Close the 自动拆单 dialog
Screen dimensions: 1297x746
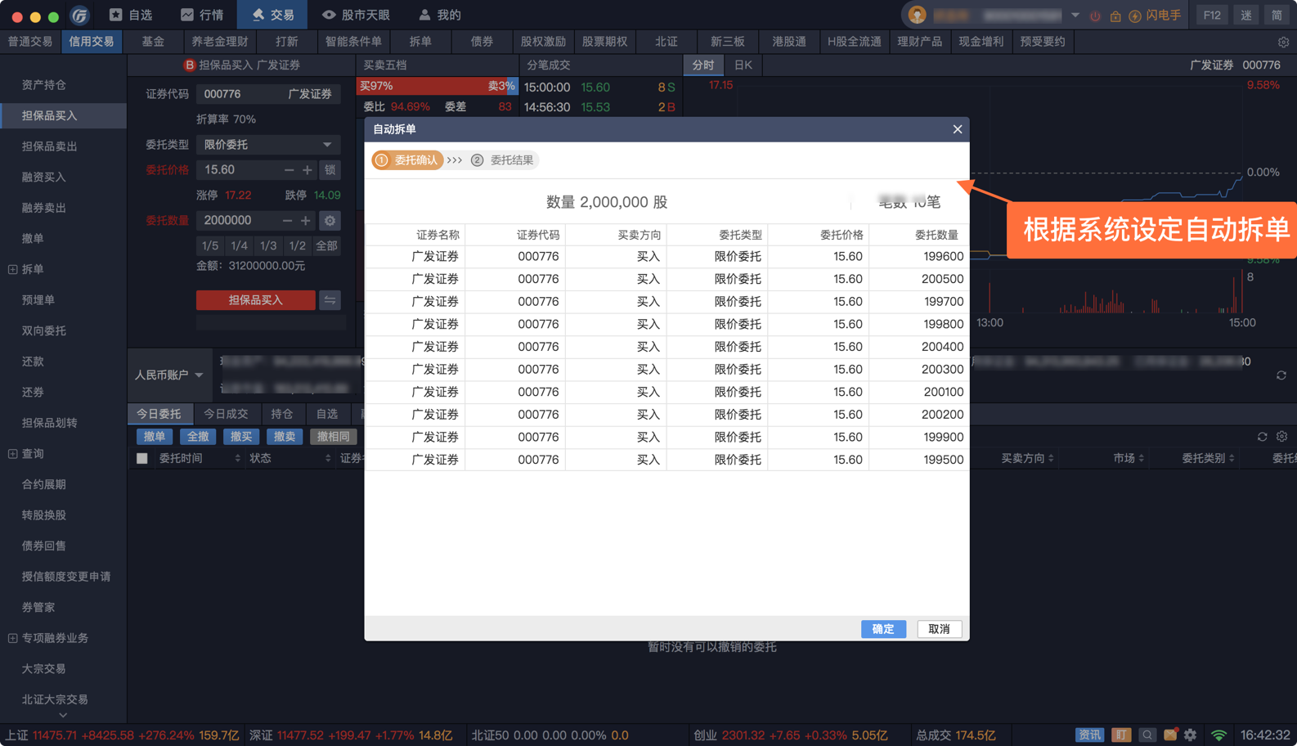tap(957, 129)
